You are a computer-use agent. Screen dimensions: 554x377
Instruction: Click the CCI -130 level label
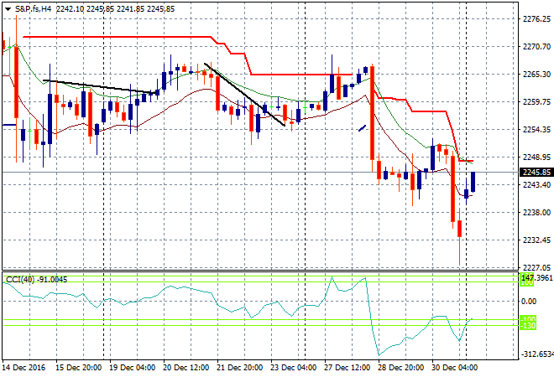[x=528, y=326]
